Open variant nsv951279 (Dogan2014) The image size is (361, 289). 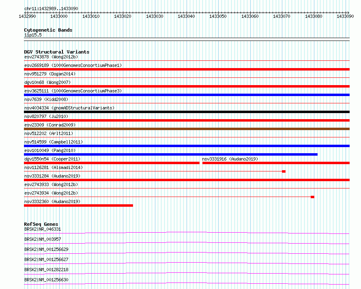(50, 74)
